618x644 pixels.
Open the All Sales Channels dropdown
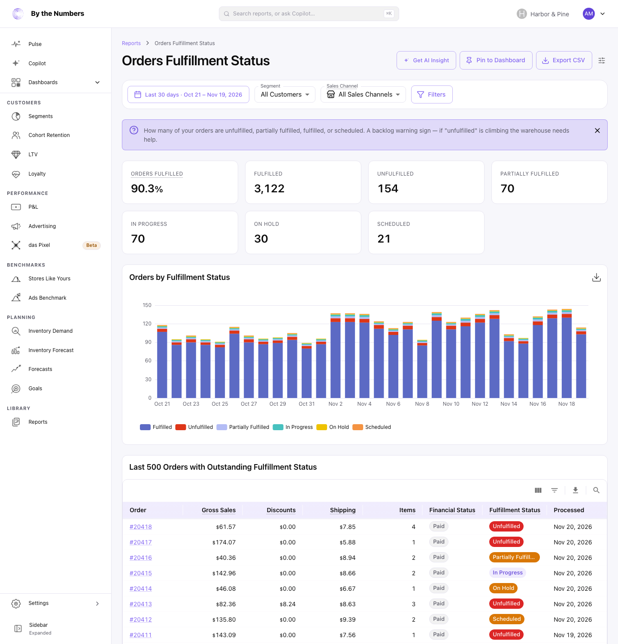(363, 94)
